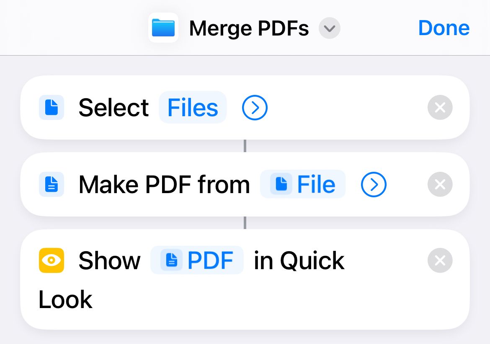
Task: Click the small document icon inside PDF token
Action: [x=172, y=260]
